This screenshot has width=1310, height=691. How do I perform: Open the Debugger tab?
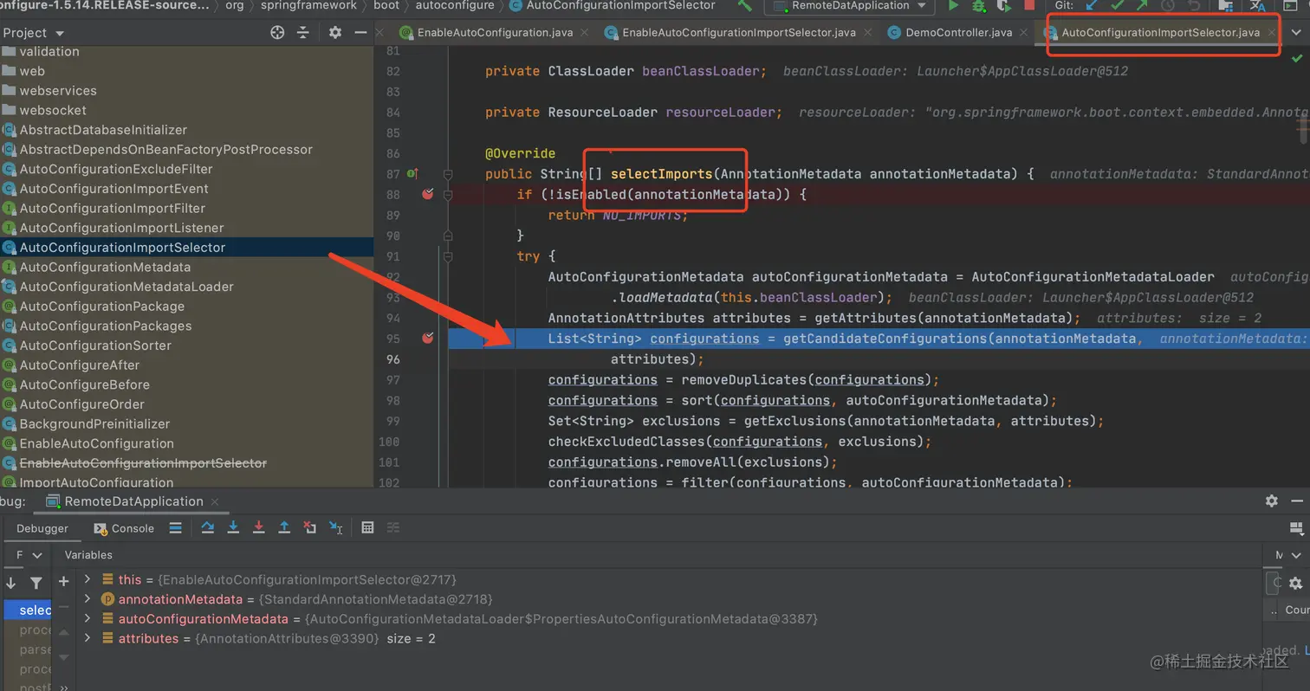coord(42,528)
